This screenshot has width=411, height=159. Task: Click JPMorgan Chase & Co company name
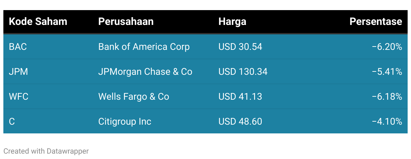(x=145, y=72)
